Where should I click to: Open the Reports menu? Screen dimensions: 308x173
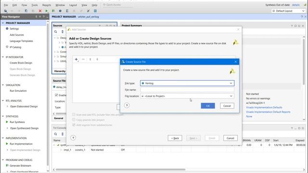[47, 5]
